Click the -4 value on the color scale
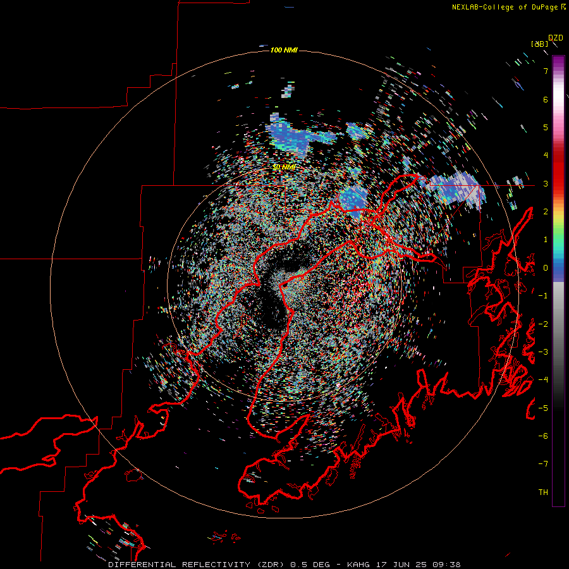The width and height of the screenshot is (569, 569). (543, 380)
